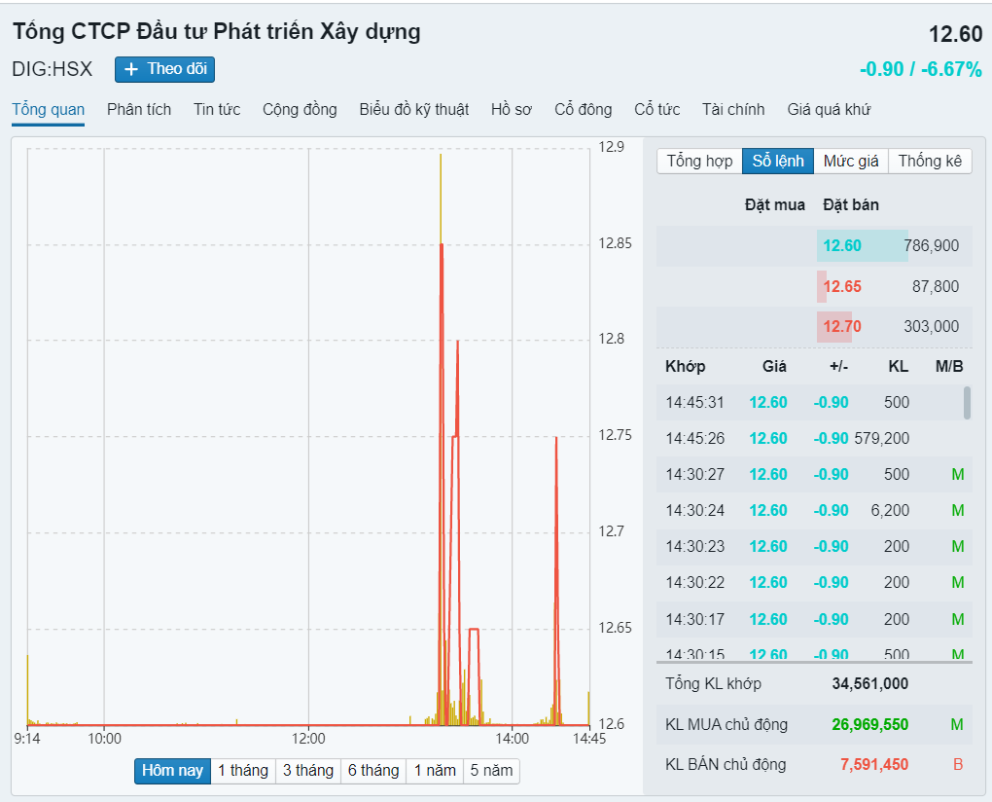View the Cổ đông tab
Image resolution: width=992 pixels, height=802 pixels.
[584, 109]
